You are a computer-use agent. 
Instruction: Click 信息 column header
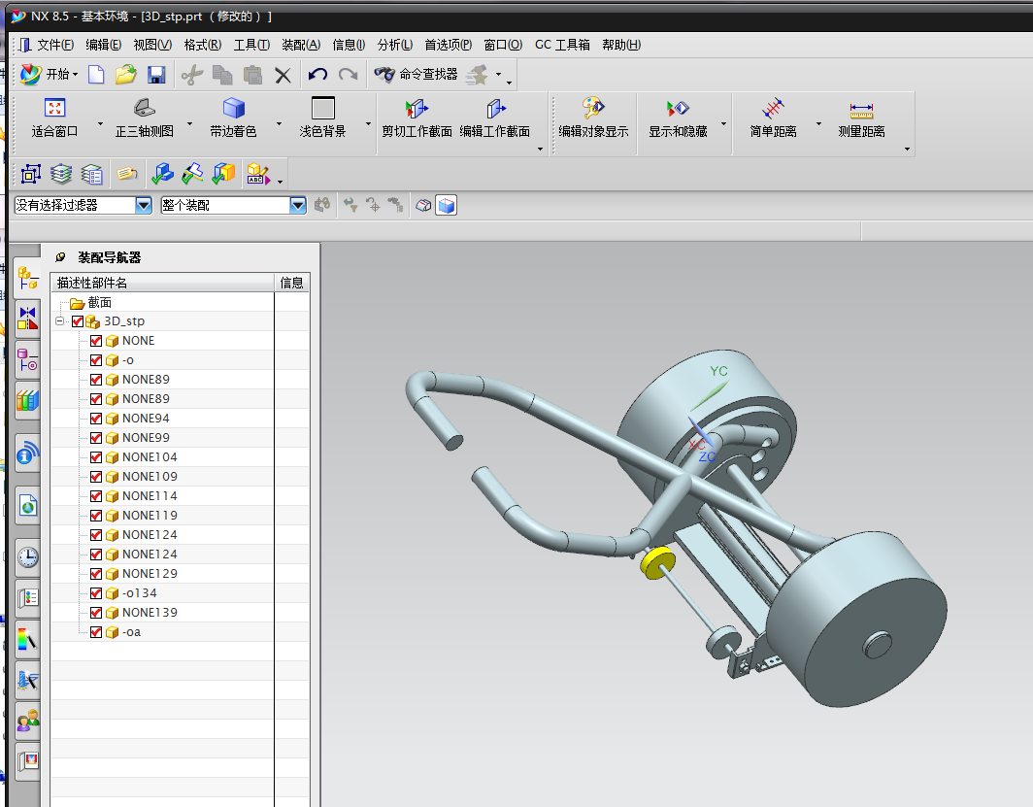292,283
